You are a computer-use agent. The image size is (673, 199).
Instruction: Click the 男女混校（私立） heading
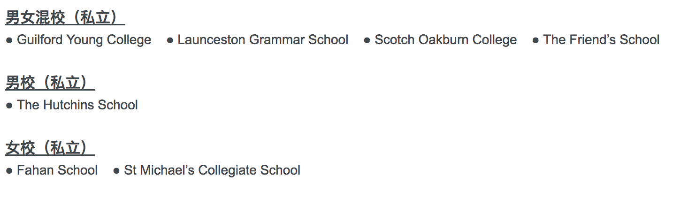click(65, 18)
